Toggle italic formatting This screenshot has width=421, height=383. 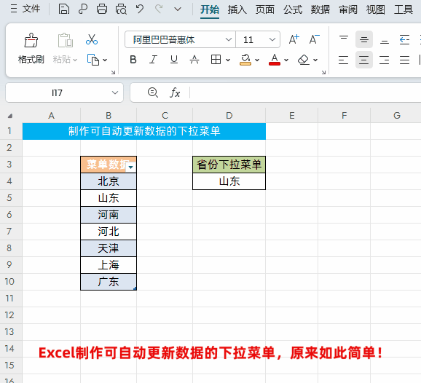(153, 59)
